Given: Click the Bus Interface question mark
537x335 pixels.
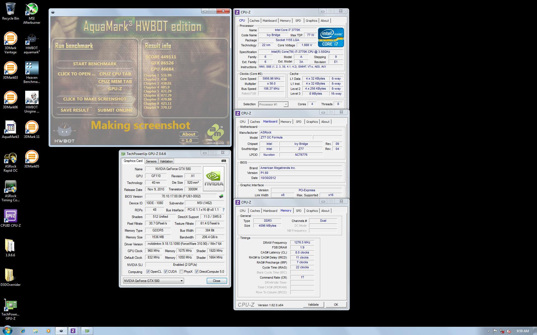Looking at the screenshot, I should 223,210.
